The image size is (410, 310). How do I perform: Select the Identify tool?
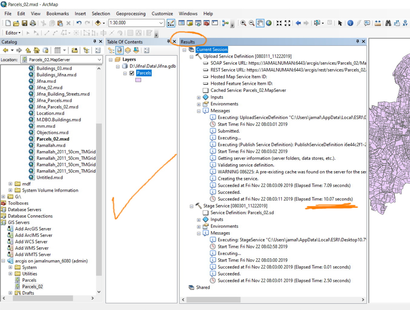point(350,23)
